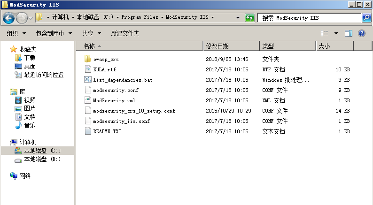Open the 包含到库中 menu
Viewport: 373px width, 205px height.
(54, 33)
